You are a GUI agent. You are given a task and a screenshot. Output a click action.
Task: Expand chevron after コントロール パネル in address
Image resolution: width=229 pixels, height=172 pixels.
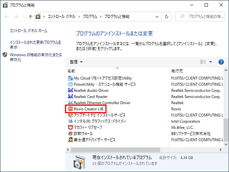(79, 17)
